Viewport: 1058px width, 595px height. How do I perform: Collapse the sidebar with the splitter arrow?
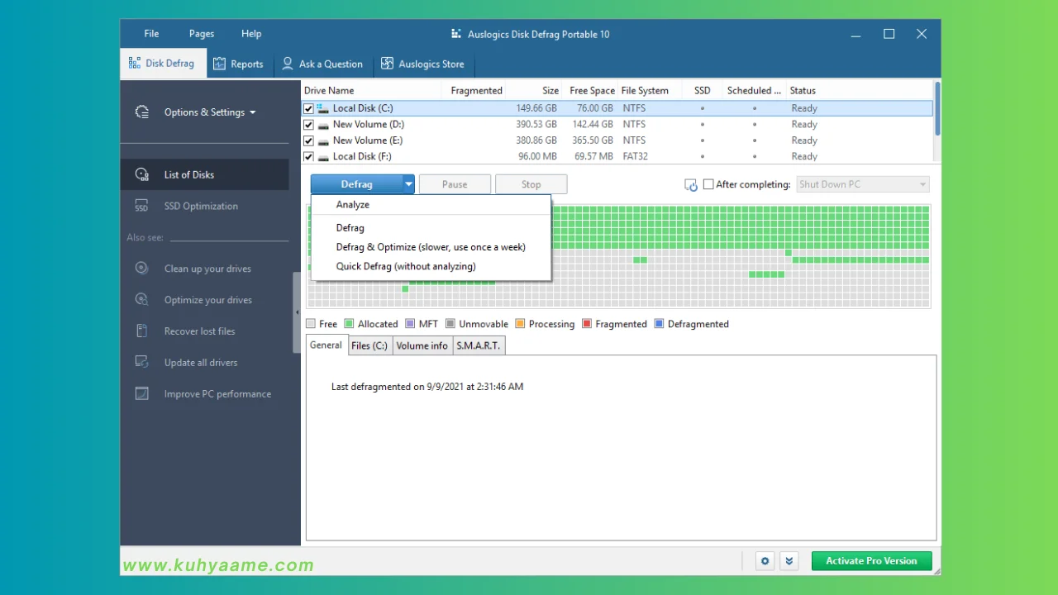pyautogui.click(x=297, y=312)
